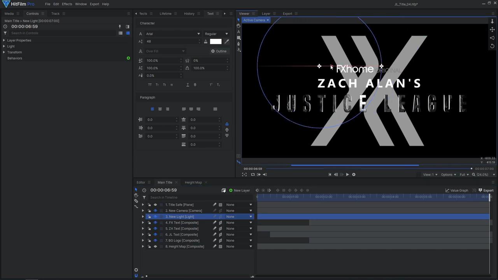Step back one frame
The height and width of the screenshot is (280, 498).
coord(336,175)
